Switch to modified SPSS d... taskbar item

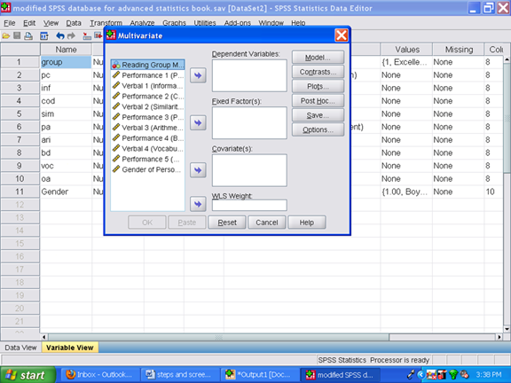[x=340, y=375]
